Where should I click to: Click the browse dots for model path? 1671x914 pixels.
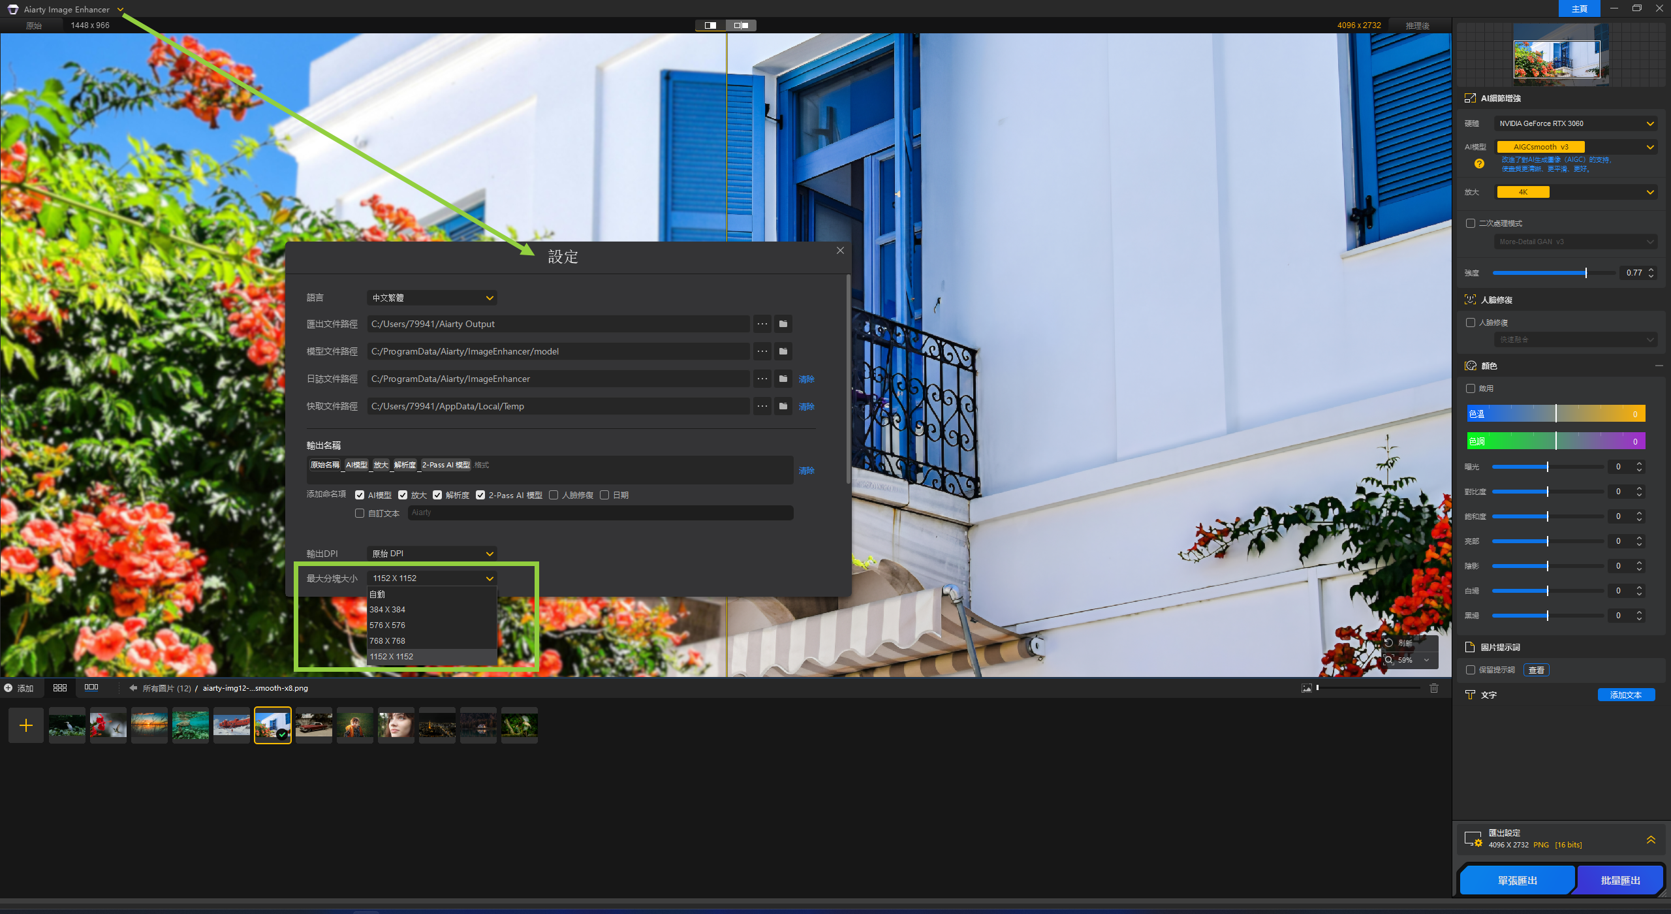[762, 351]
